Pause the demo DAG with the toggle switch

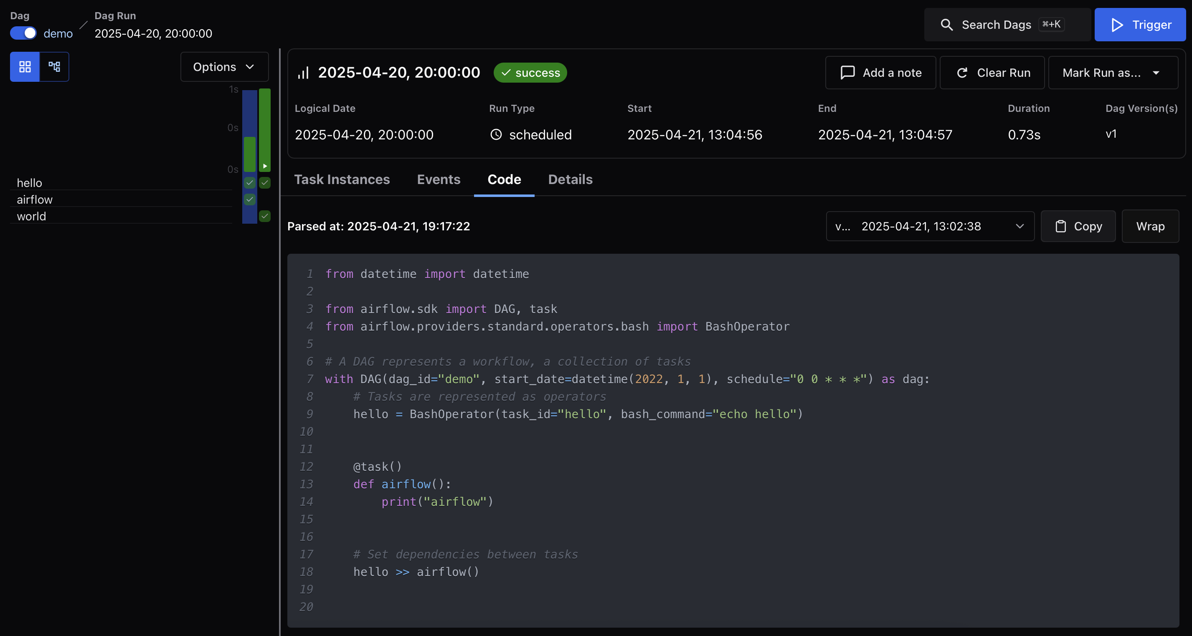click(x=23, y=33)
